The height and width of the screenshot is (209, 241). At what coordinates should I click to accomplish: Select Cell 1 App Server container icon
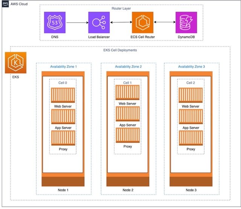pyautogui.click(x=128, y=114)
